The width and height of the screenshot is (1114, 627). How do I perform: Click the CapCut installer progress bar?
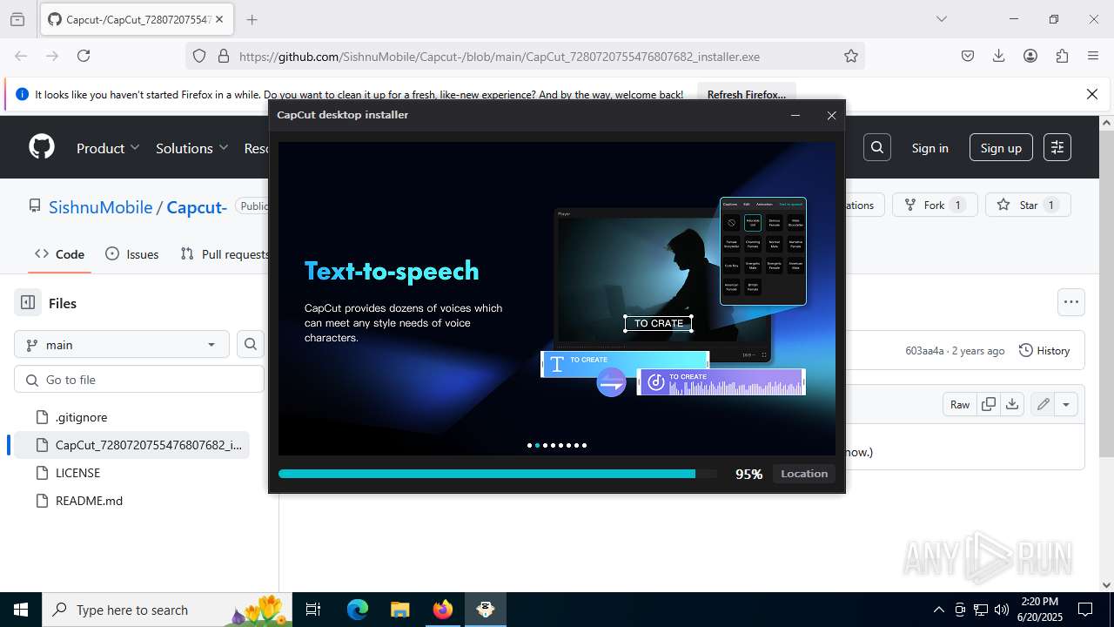(498, 474)
